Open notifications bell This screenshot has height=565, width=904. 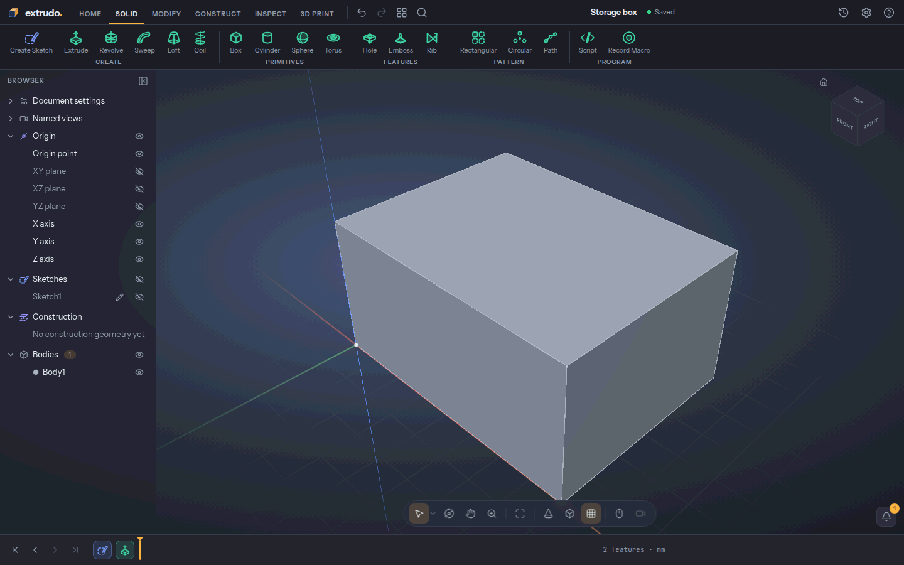(x=886, y=516)
